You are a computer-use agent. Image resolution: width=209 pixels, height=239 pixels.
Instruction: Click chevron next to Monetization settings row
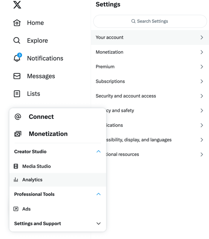(x=202, y=52)
